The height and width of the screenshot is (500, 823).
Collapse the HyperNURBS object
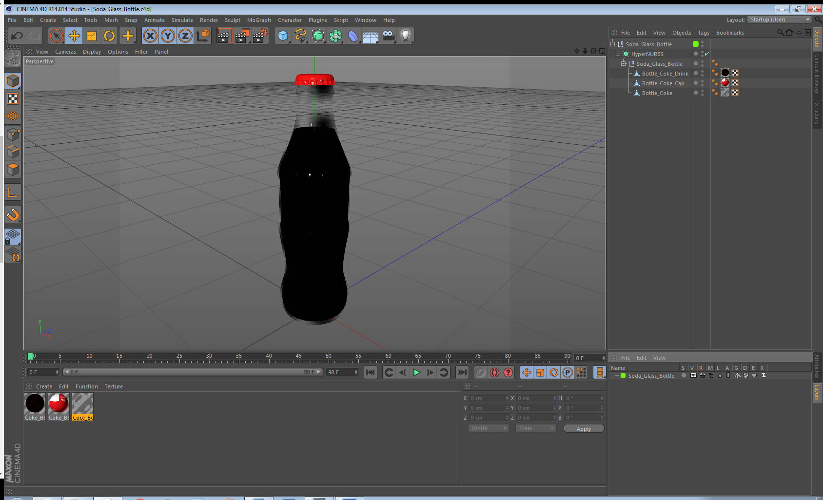(618, 54)
